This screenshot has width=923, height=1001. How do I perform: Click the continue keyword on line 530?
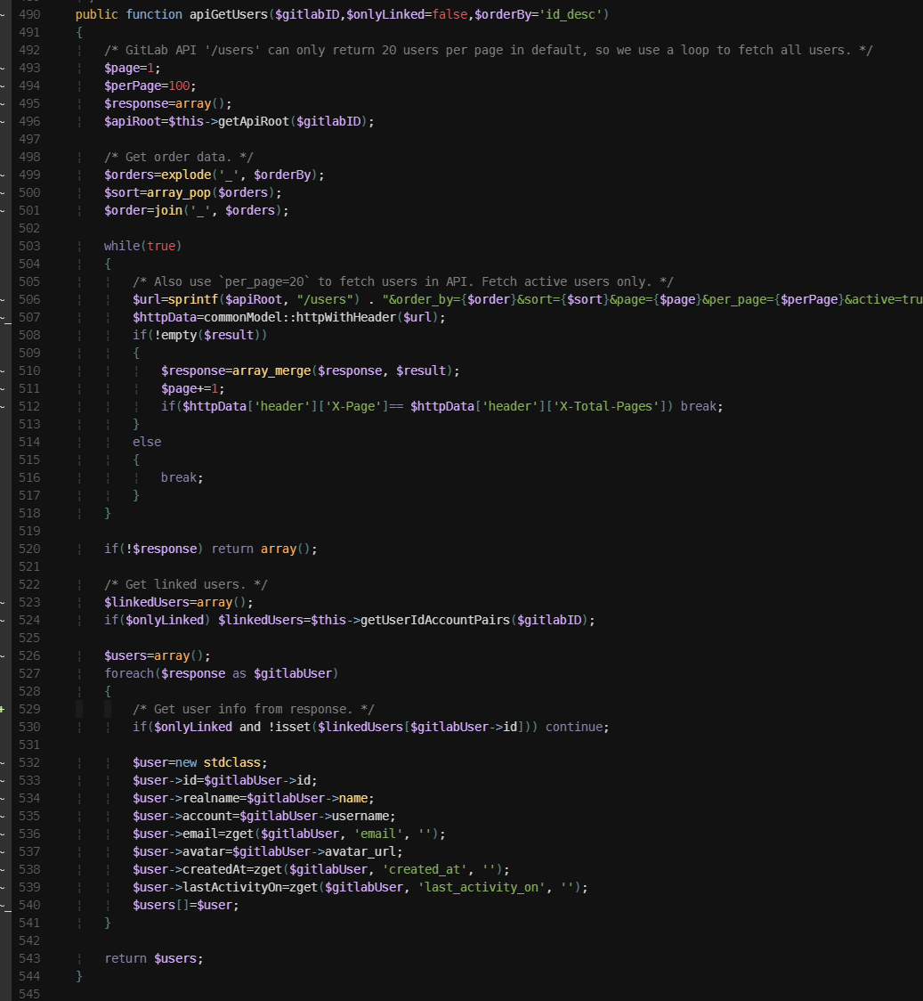(x=573, y=727)
